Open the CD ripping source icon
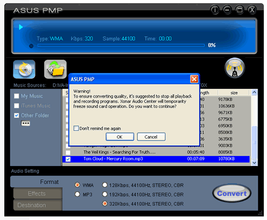The height and width of the screenshot is (220, 267). tap(24, 69)
